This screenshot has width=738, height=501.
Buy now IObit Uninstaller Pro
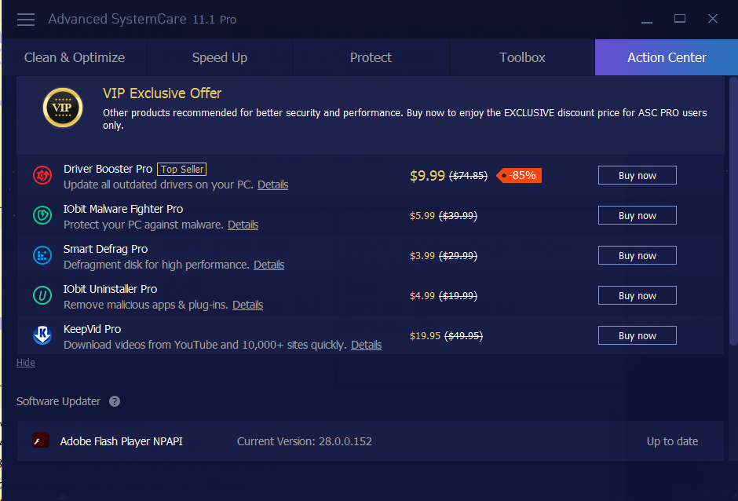pos(638,295)
